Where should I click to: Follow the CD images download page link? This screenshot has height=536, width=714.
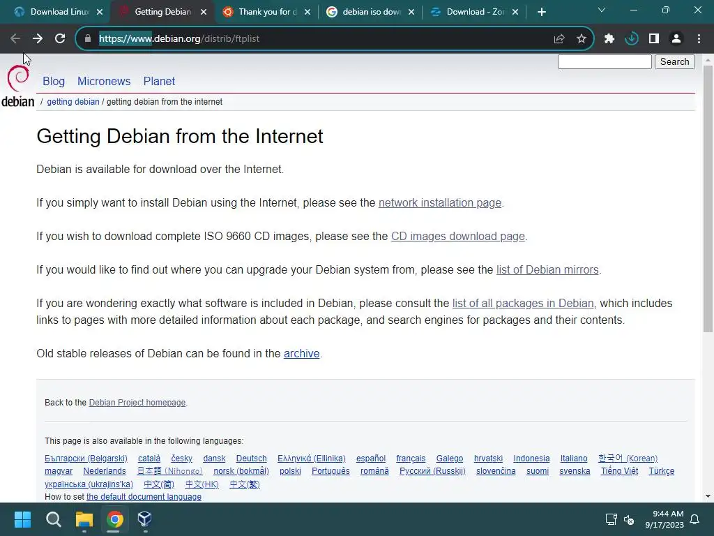(x=458, y=236)
